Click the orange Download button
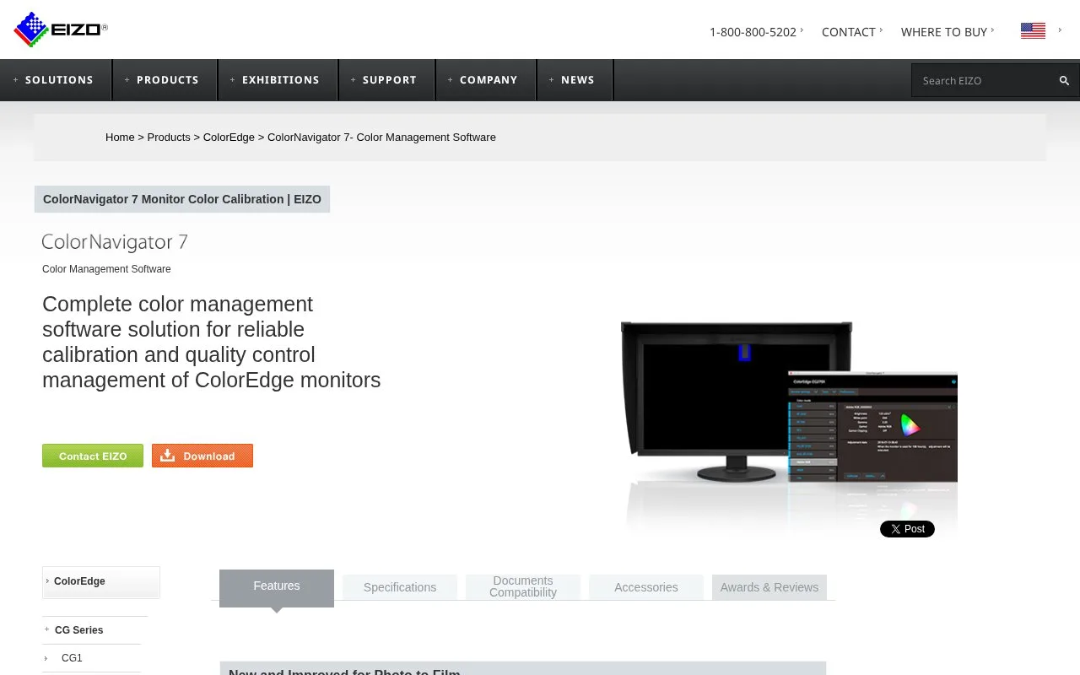The height and width of the screenshot is (675, 1080). click(x=202, y=456)
